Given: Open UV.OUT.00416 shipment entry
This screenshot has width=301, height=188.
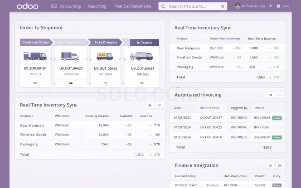Looking at the screenshot, I should coord(211,137).
